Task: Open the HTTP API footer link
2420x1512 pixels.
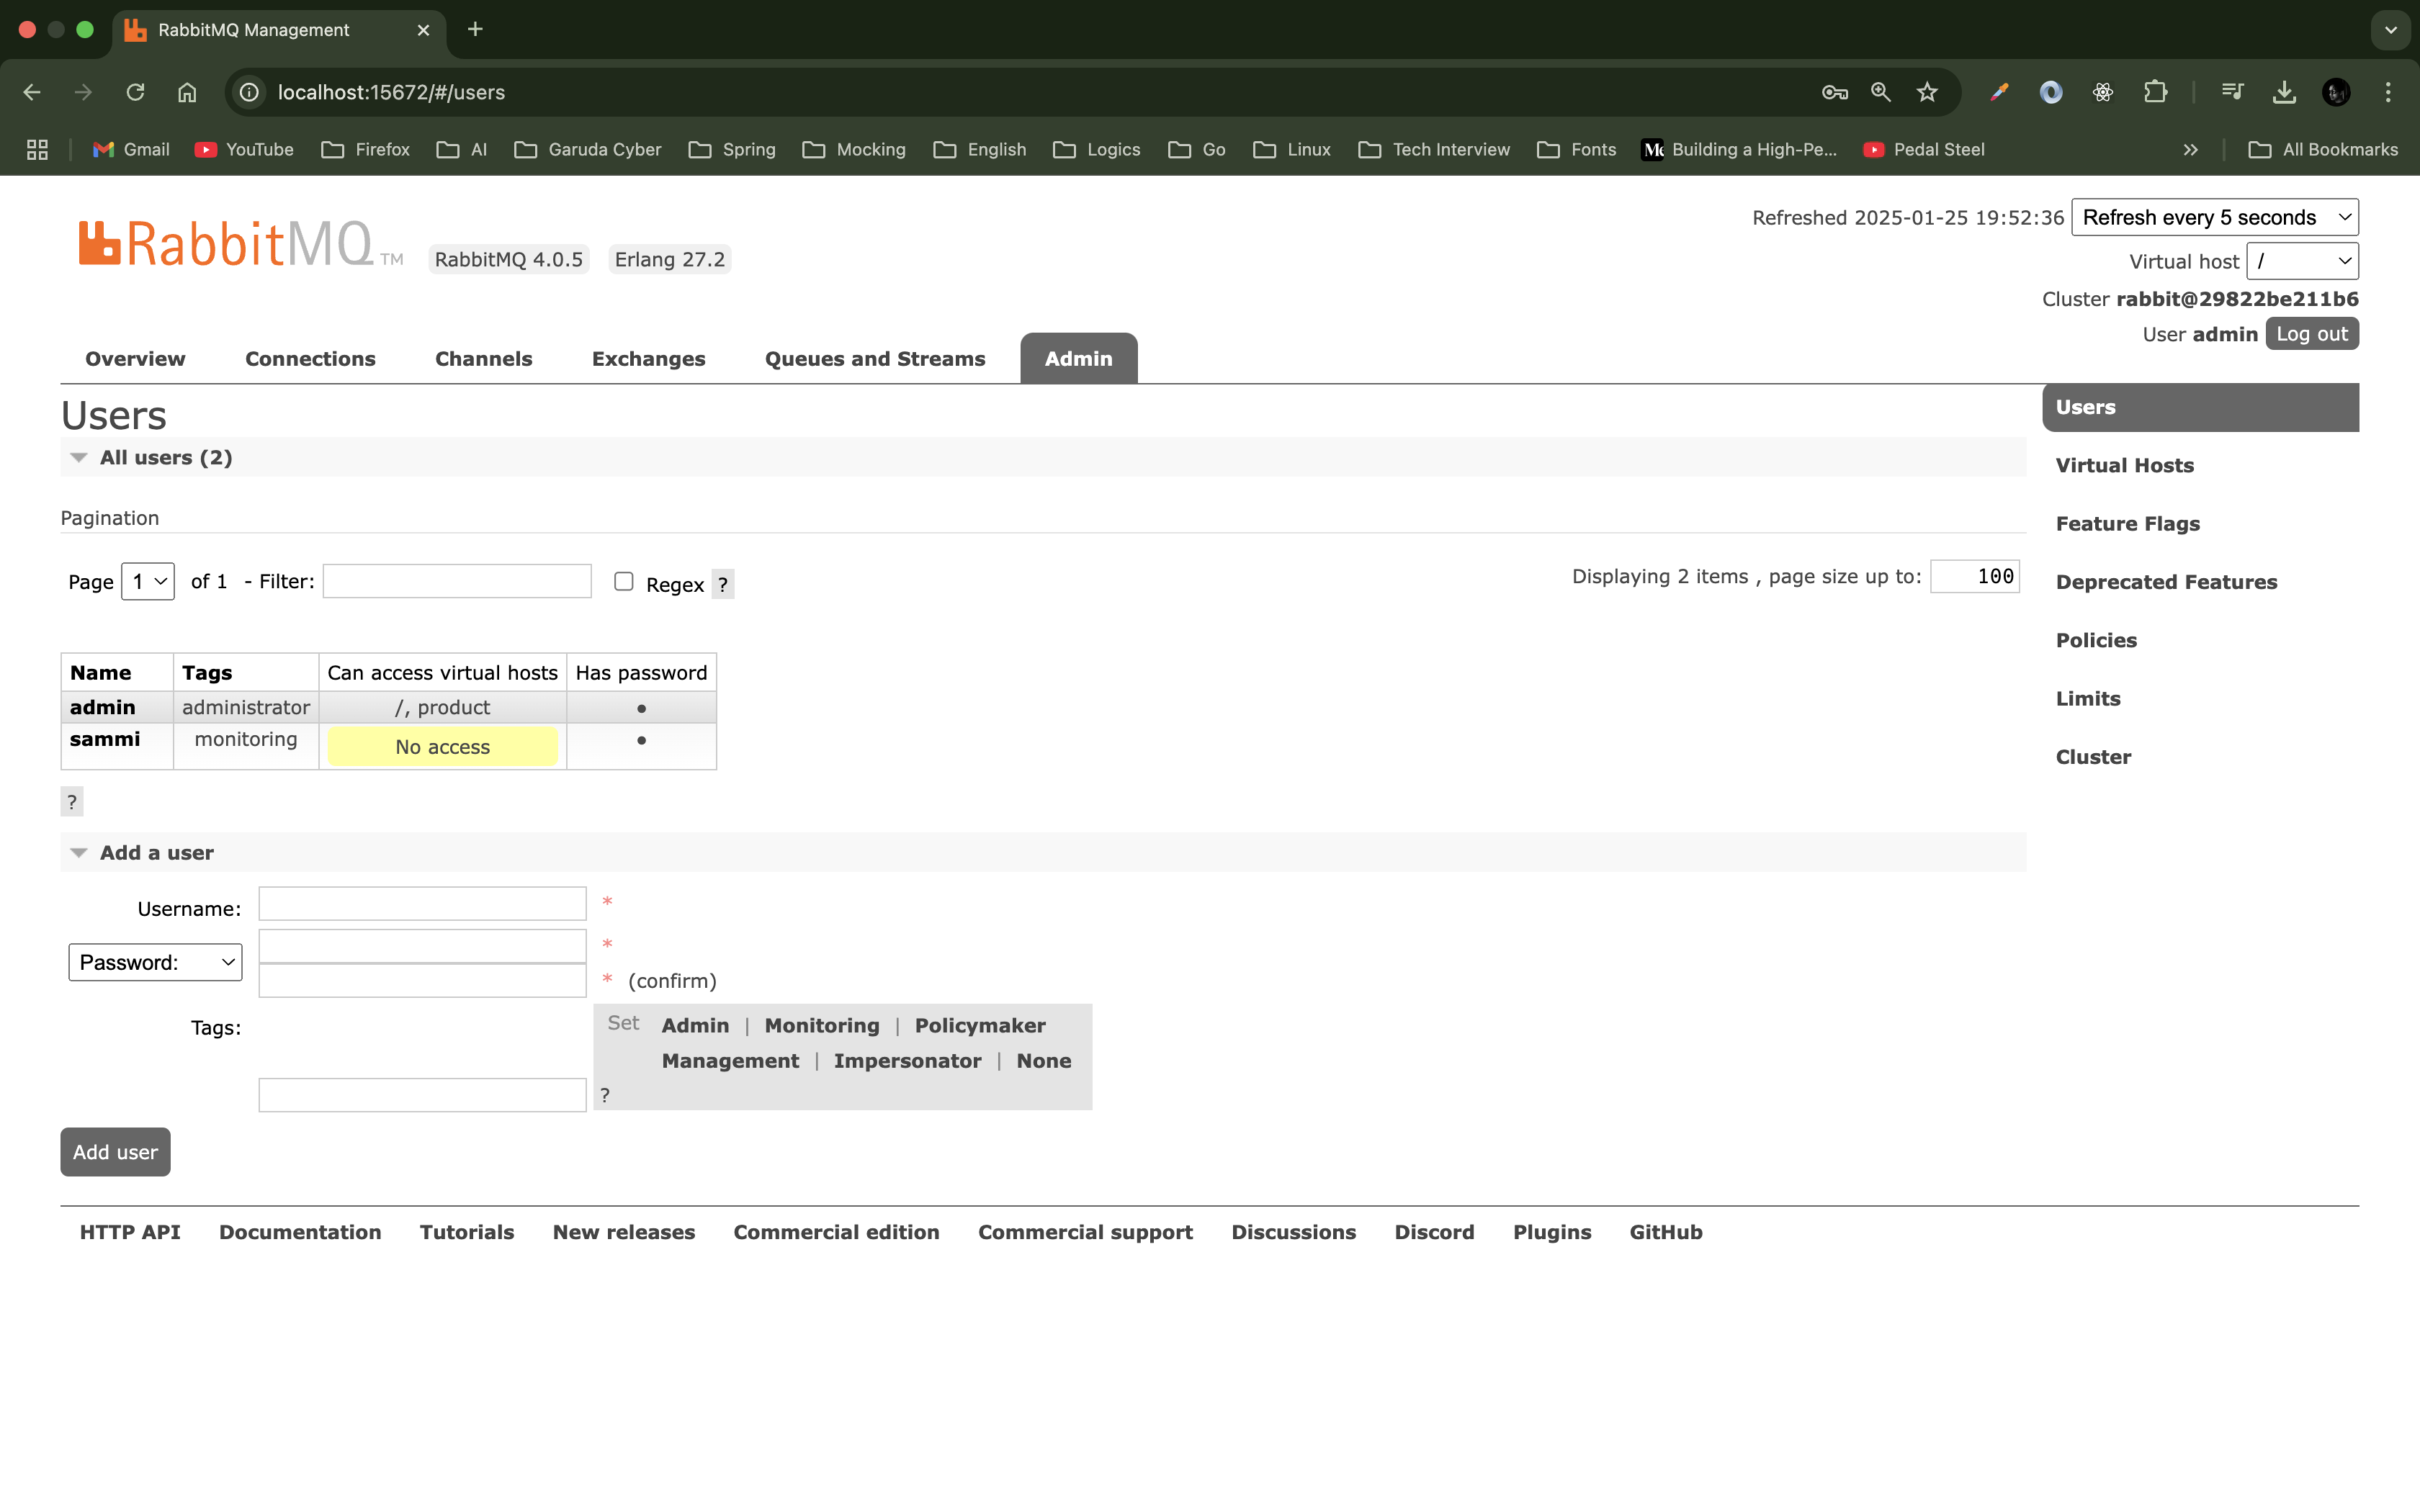Action: pos(130,1232)
